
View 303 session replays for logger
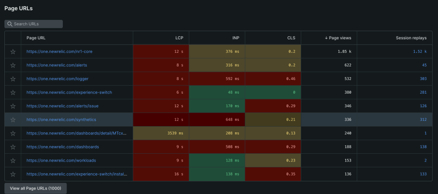pos(423,79)
